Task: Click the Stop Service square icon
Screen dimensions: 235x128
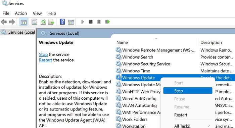Action: pyautogui.click(x=91, y=22)
